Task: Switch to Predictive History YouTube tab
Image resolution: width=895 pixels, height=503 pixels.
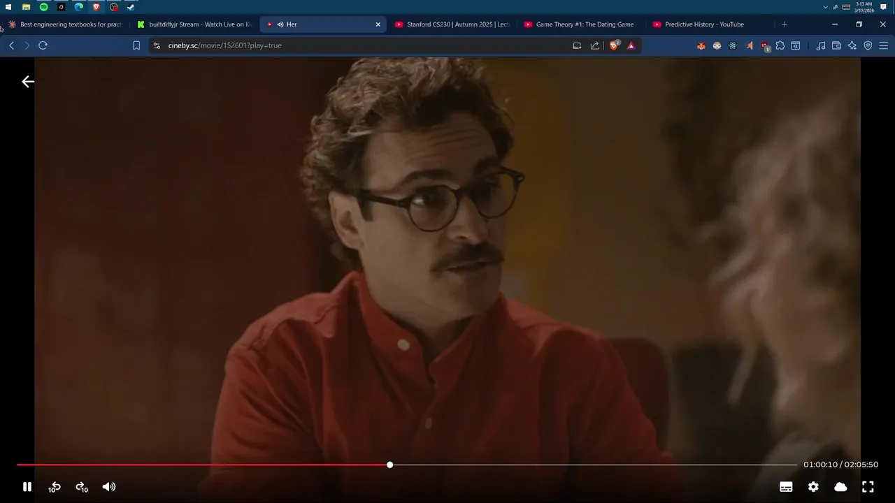Action: pos(709,24)
